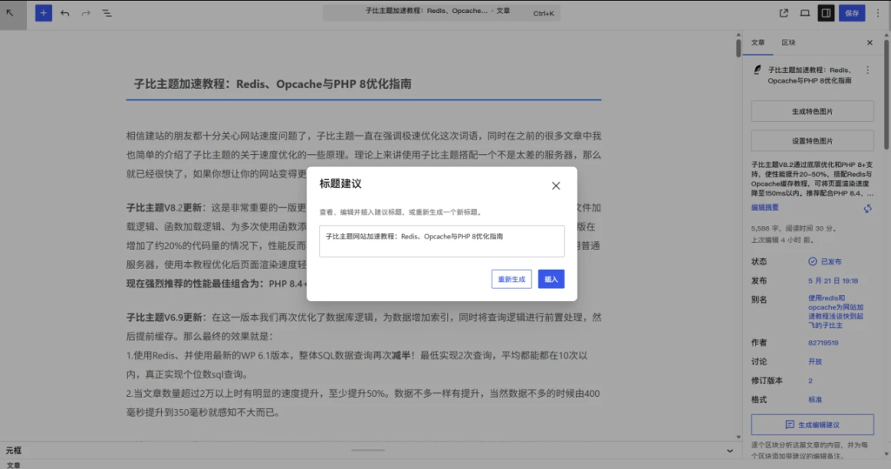Open the document overview list view
Viewport: 891px width, 469px height.
point(107,13)
